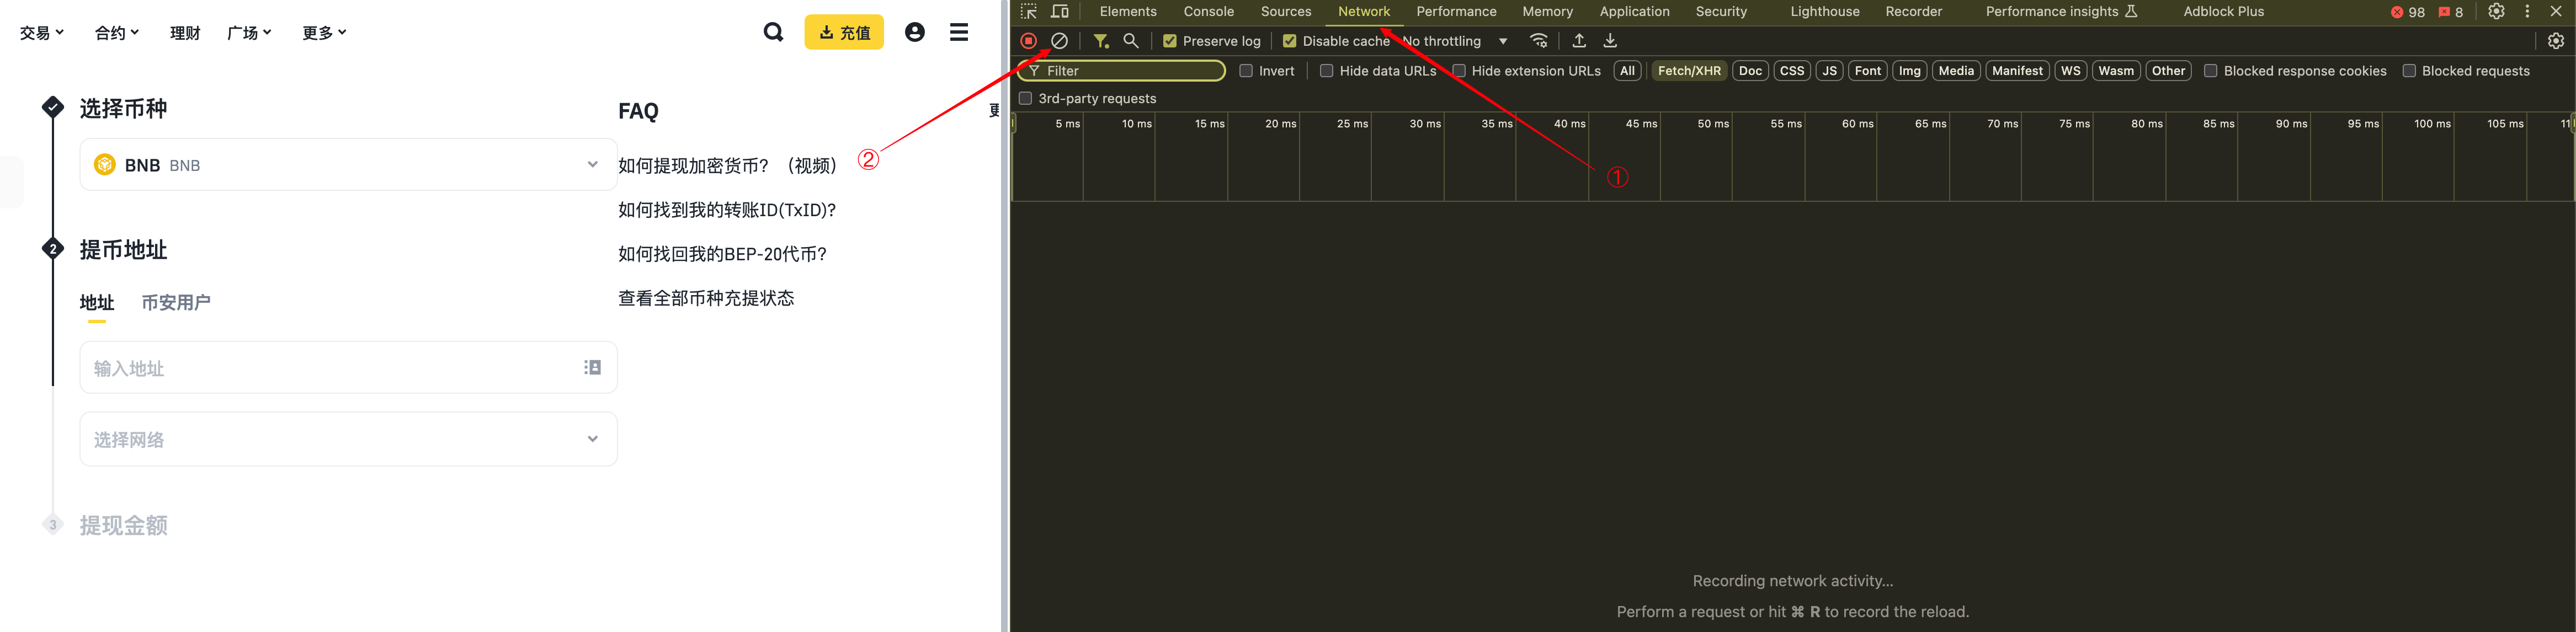Open the DevTools search magnifier icon
2576x632 pixels.
pos(1131,41)
